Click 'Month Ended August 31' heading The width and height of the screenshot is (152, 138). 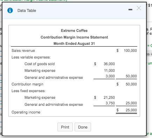(x=74, y=43)
